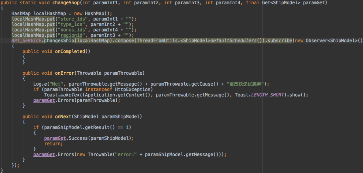Click the Success method call
The width and height of the screenshot is (363, 173).
click(x=78, y=138)
